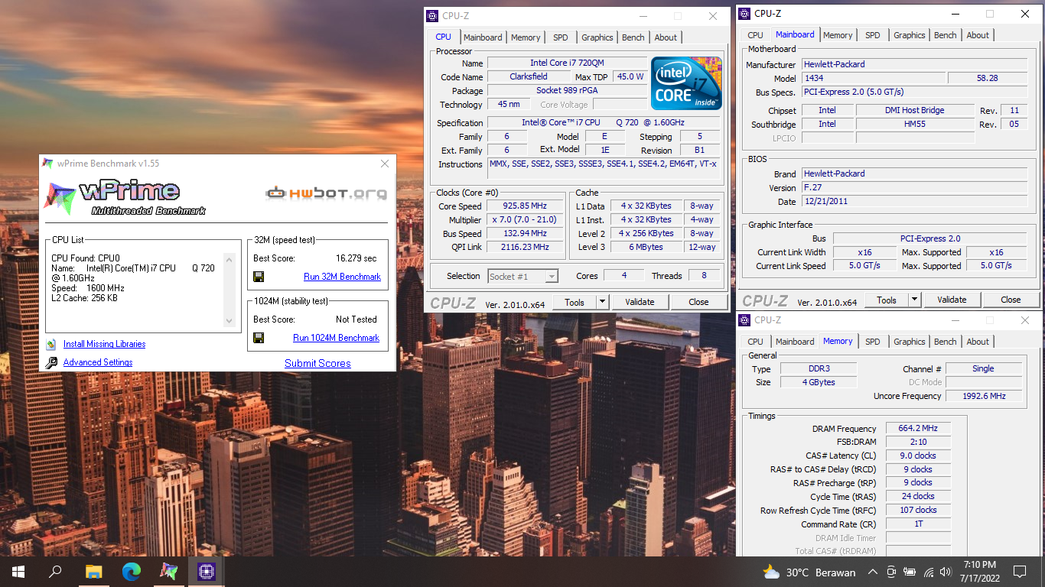The width and height of the screenshot is (1045, 587).
Task: Click the Code Name value Clarksfield
Action: 529,76
